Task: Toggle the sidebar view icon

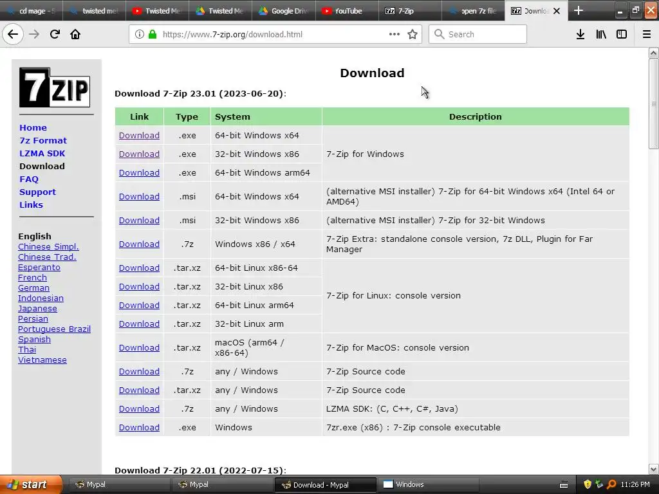Action: (x=622, y=35)
